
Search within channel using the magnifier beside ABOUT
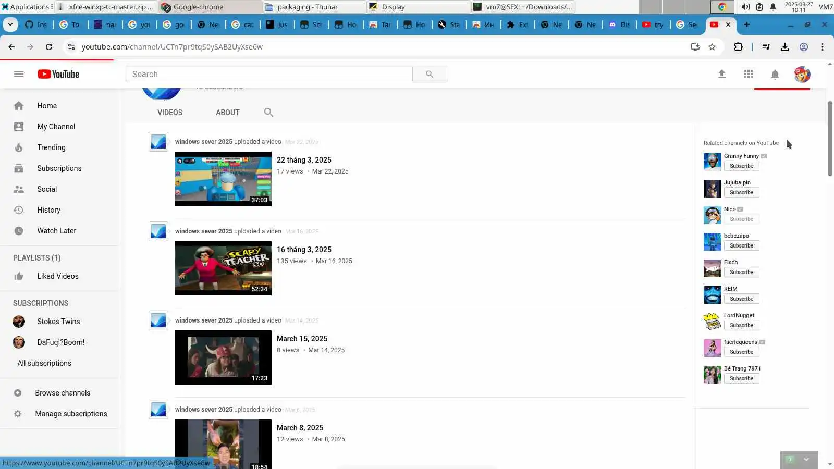pos(268,112)
